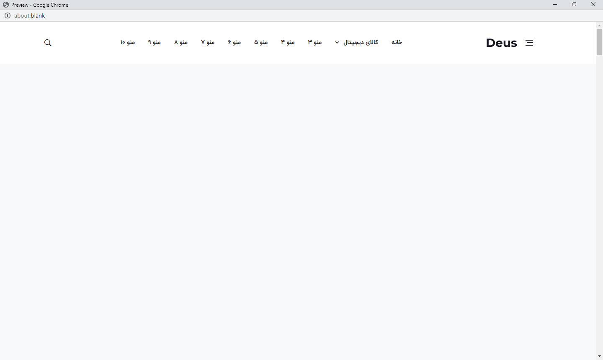Open the منو ۴ menu item
603x360 pixels.
(288, 42)
